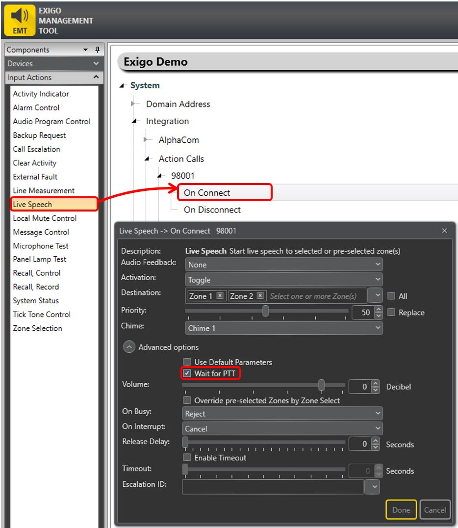Expand the Devices section
Viewport: 458px width, 528px height.
point(54,64)
